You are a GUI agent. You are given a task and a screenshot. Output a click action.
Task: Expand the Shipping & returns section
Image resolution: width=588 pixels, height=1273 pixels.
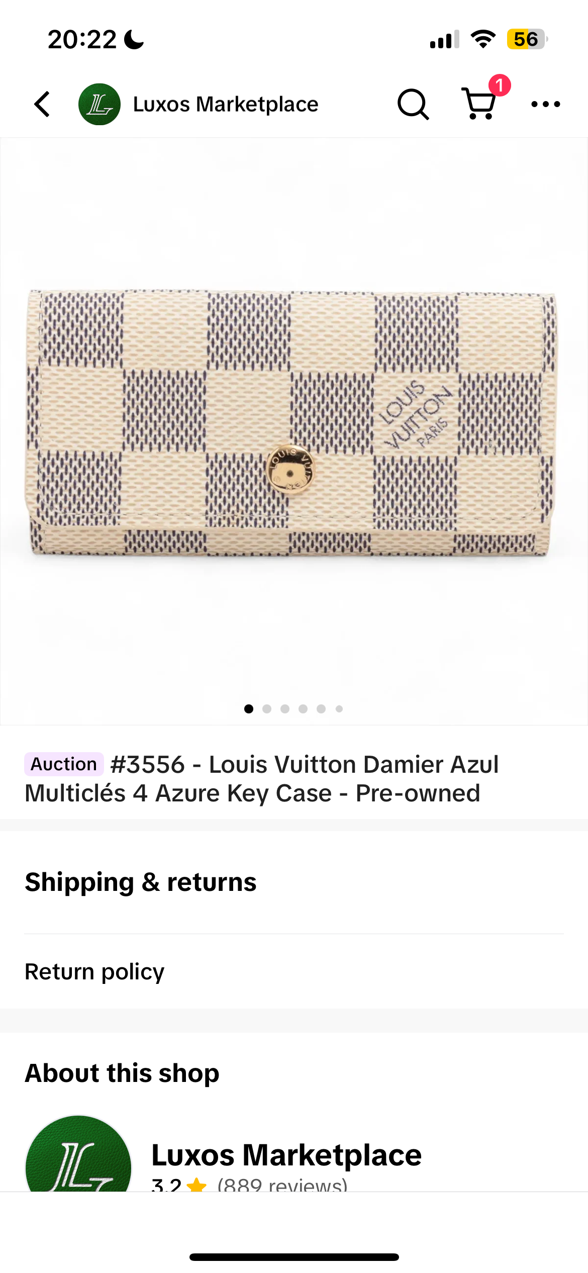click(x=294, y=882)
